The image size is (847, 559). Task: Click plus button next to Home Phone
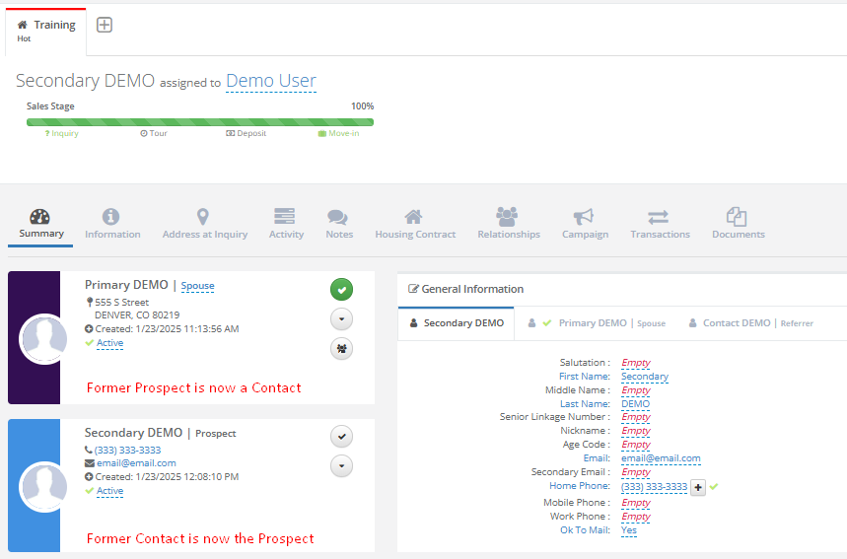698,487
